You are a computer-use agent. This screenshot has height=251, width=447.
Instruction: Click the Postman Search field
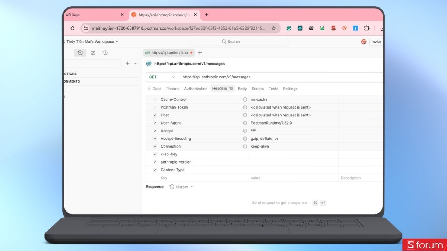pyautogui.click(x=239, y=42)
